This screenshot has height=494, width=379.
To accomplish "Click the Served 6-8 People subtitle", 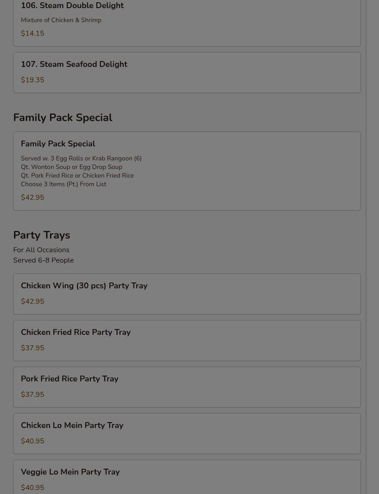I will click(43, 261).
